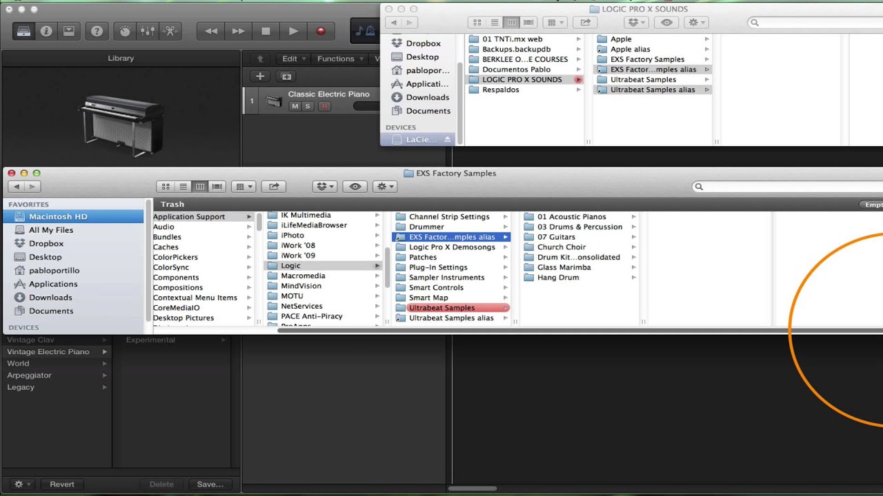This screenshot has width=883, height=496.
Task: Open the Edit menu in tracks area
Action: (294, 59)
